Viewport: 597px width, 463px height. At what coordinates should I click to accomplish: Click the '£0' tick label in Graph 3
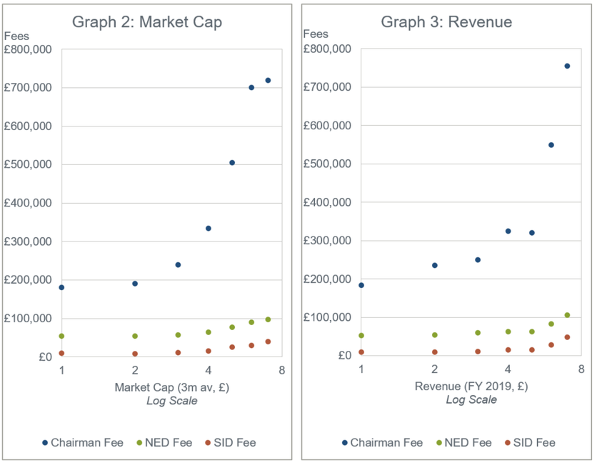click(x=345, y=356)
